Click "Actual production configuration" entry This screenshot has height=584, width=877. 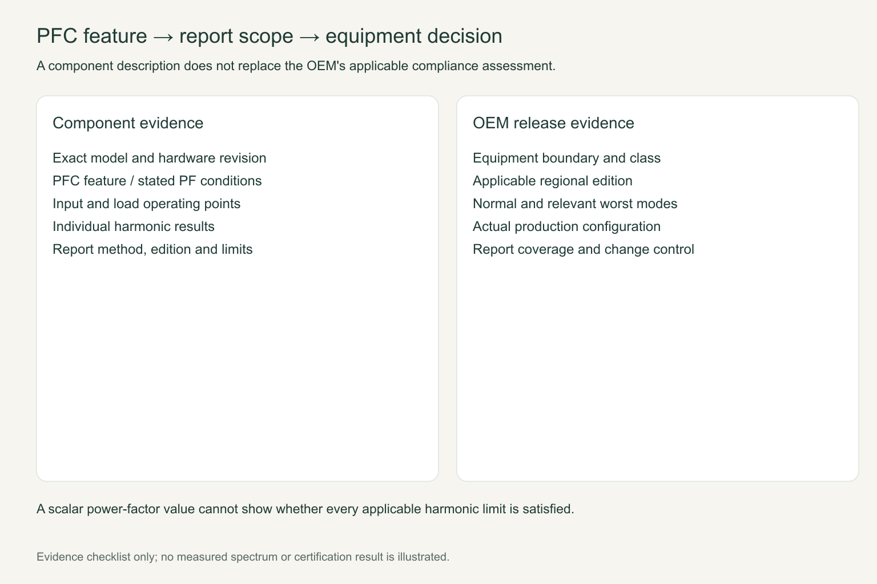pos(566,226)
